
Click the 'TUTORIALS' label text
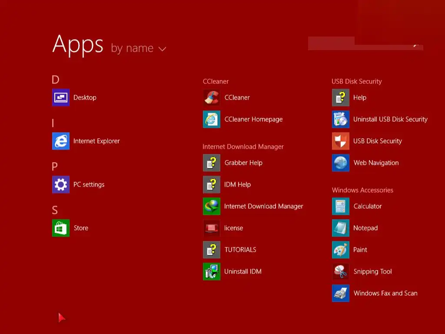coord(240,250)
